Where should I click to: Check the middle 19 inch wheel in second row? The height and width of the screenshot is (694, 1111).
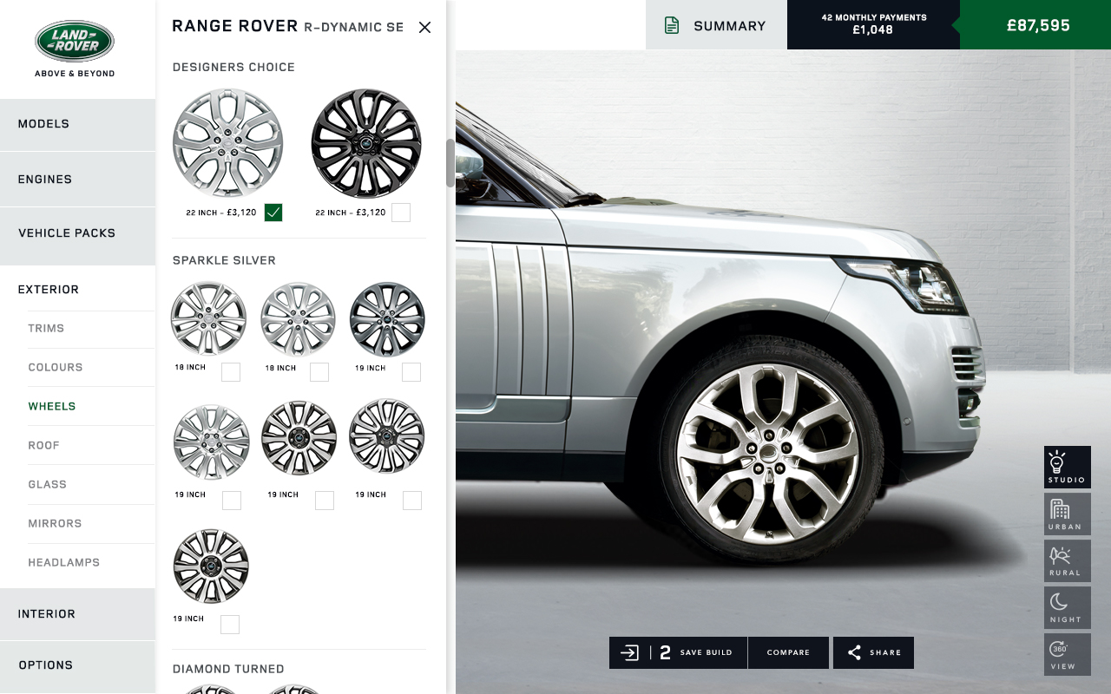(325, 501)
